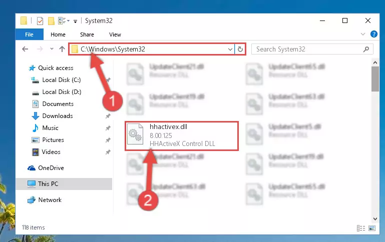The height and width of the screenshot is (242, 385).
Task: Click the pin icon beside Pictures
Action: 108,140
